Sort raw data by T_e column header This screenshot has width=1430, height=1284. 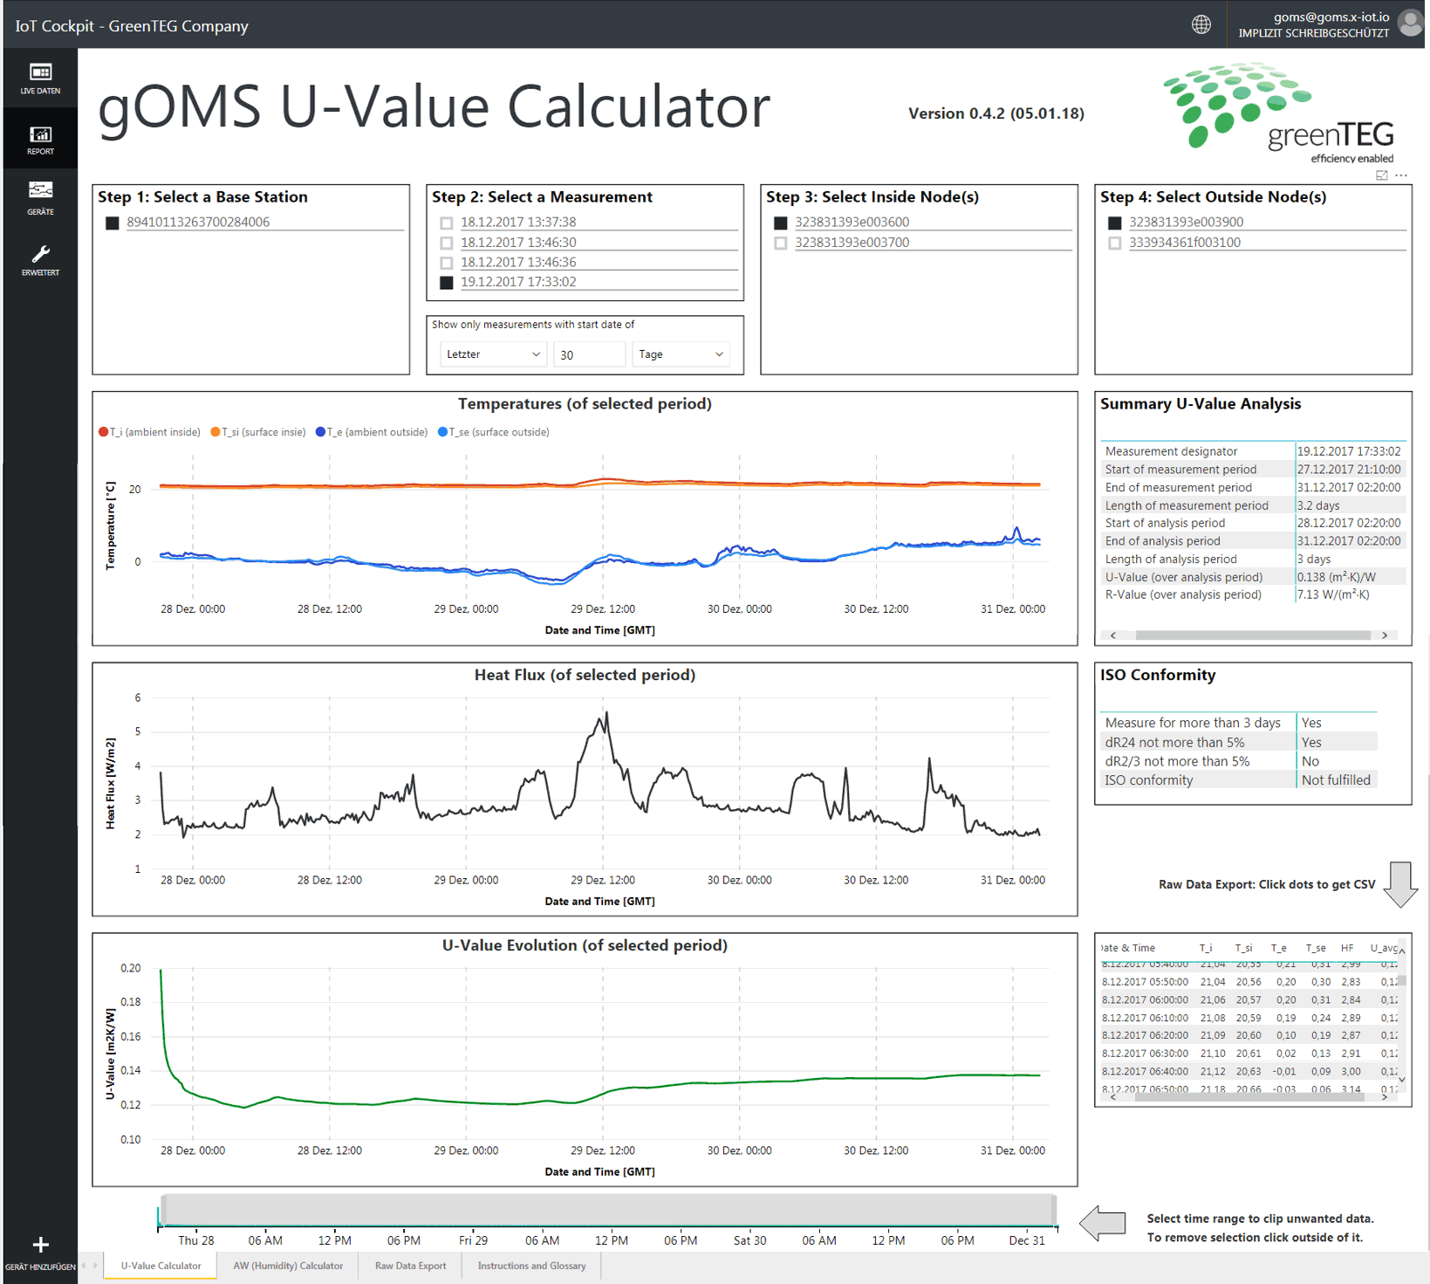[x=1279, y=948]
